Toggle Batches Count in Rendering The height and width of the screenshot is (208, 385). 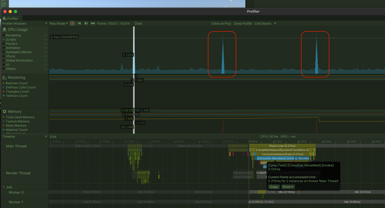pyautogui.click(x=4, y=83)
